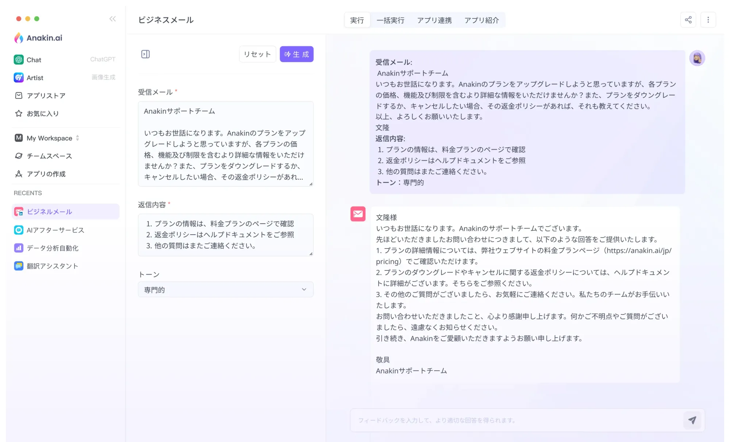Switch to the 実行 tab
The height and width of the screenshot is (442, 730).
pyautogui.click(x=357, y=20)
